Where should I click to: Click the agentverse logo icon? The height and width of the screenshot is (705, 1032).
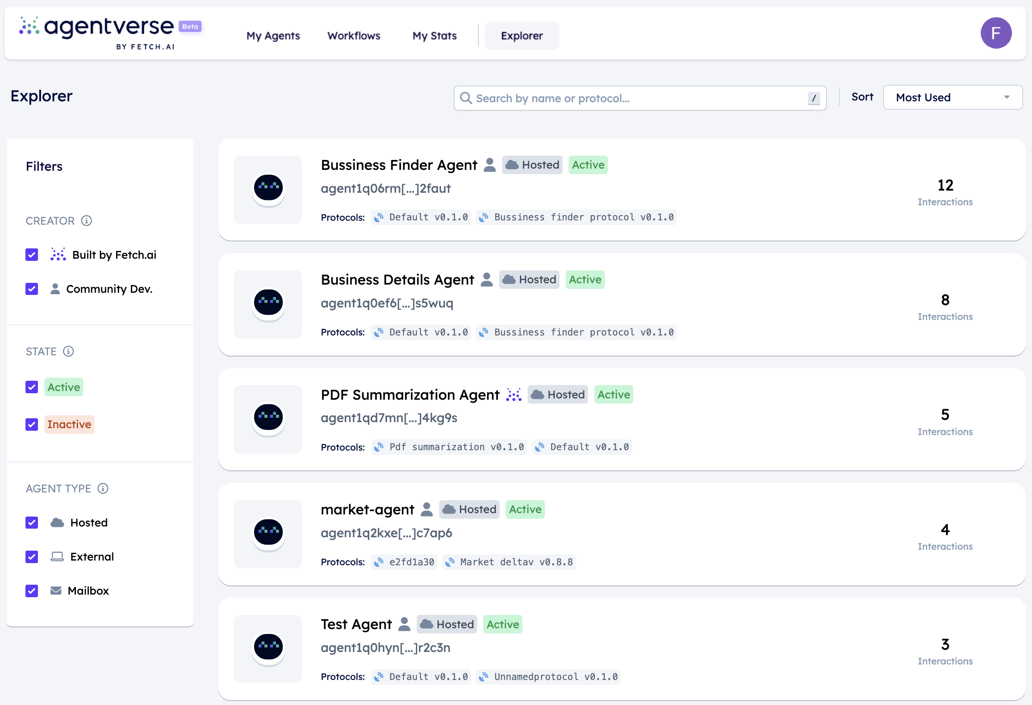(29, 26)
